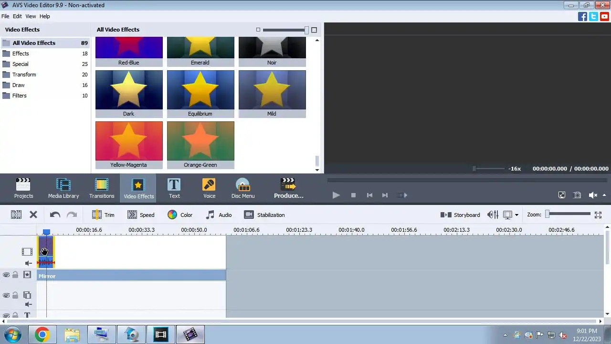Jump to previous frame in preview
The width and height of the screenshot is (611, 344).
(x=369, y=195)
